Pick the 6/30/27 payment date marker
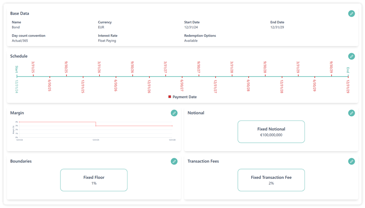The image size is (365, 208). pyautogui.click(x=182, y=76)
